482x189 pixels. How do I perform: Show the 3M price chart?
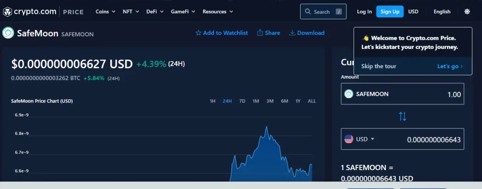270,101
